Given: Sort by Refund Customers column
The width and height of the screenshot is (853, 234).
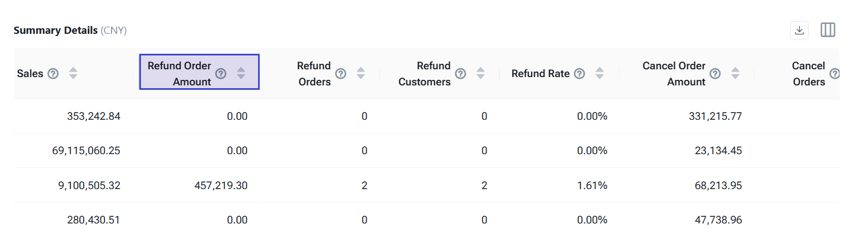Looking at the screenshot, I should [x=481, y=73].
